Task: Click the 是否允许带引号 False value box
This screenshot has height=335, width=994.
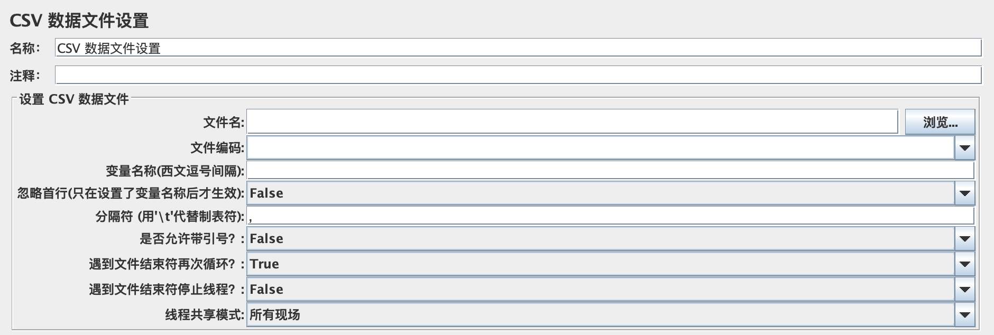Action: [x=601, y=239]
